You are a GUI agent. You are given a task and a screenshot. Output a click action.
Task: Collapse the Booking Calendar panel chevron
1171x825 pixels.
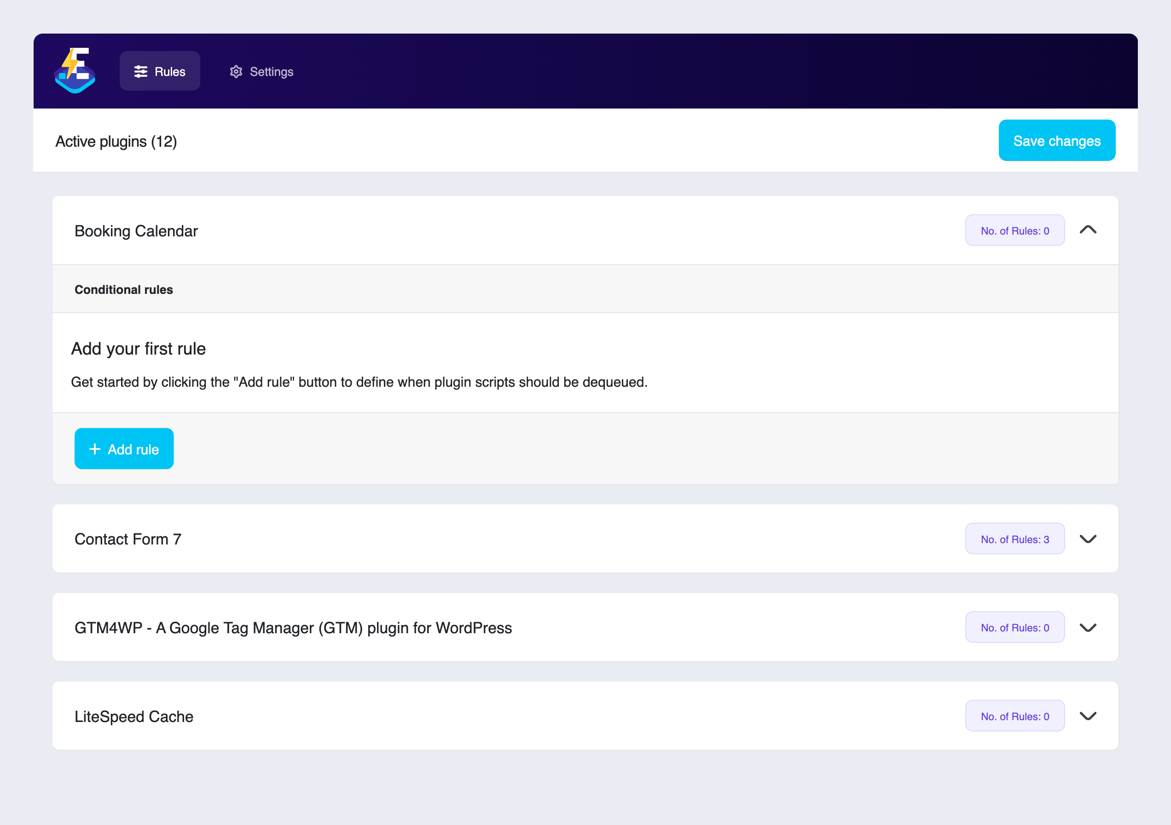click(1088, 230)
